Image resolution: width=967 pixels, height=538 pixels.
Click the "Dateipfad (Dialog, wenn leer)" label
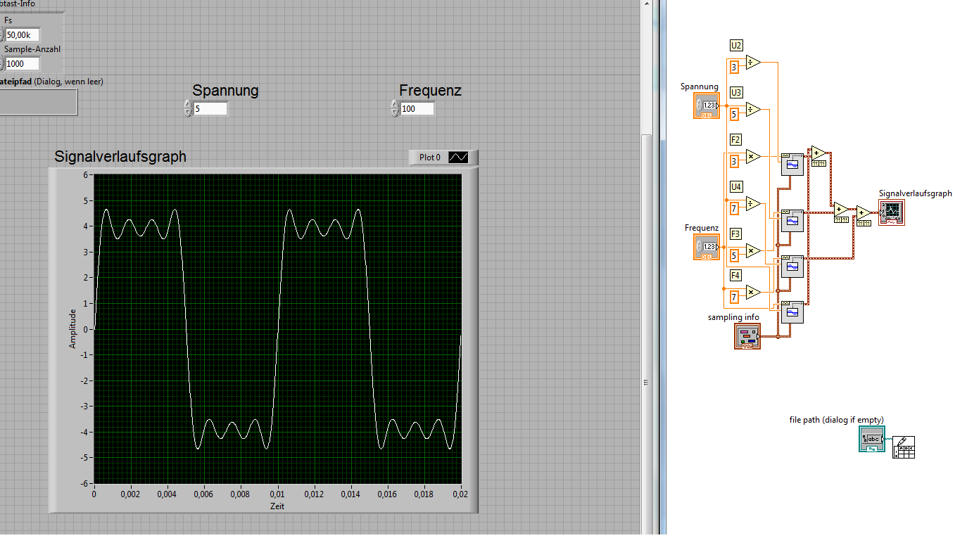point(51,82)
